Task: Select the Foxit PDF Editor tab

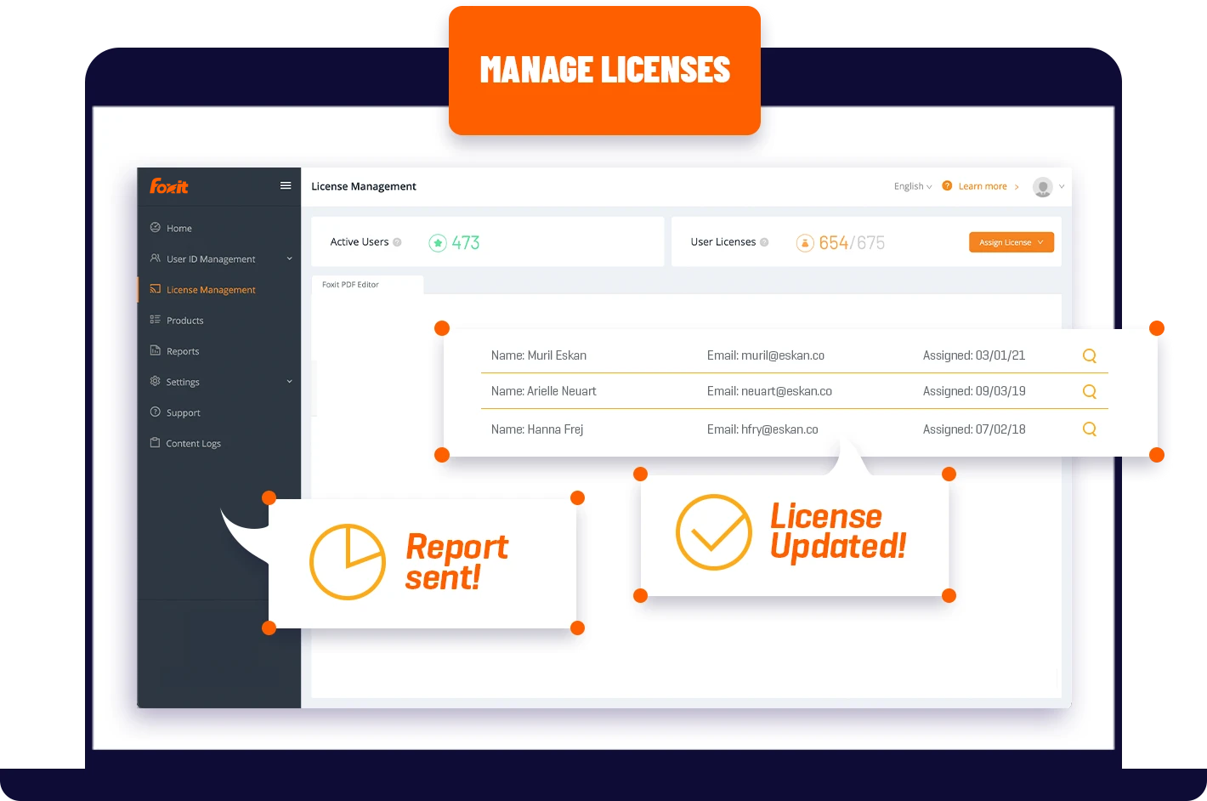Action: coord(350,285)
